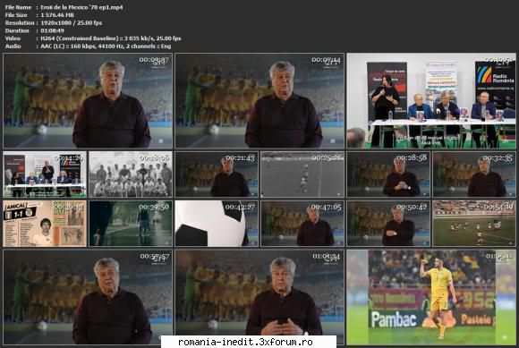Select the interview thumbnail stamped 00:32:35

click(x=474, y=174)
